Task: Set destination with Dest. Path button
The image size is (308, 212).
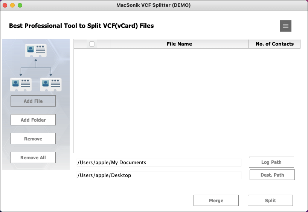Action: (x=272, y=175)
